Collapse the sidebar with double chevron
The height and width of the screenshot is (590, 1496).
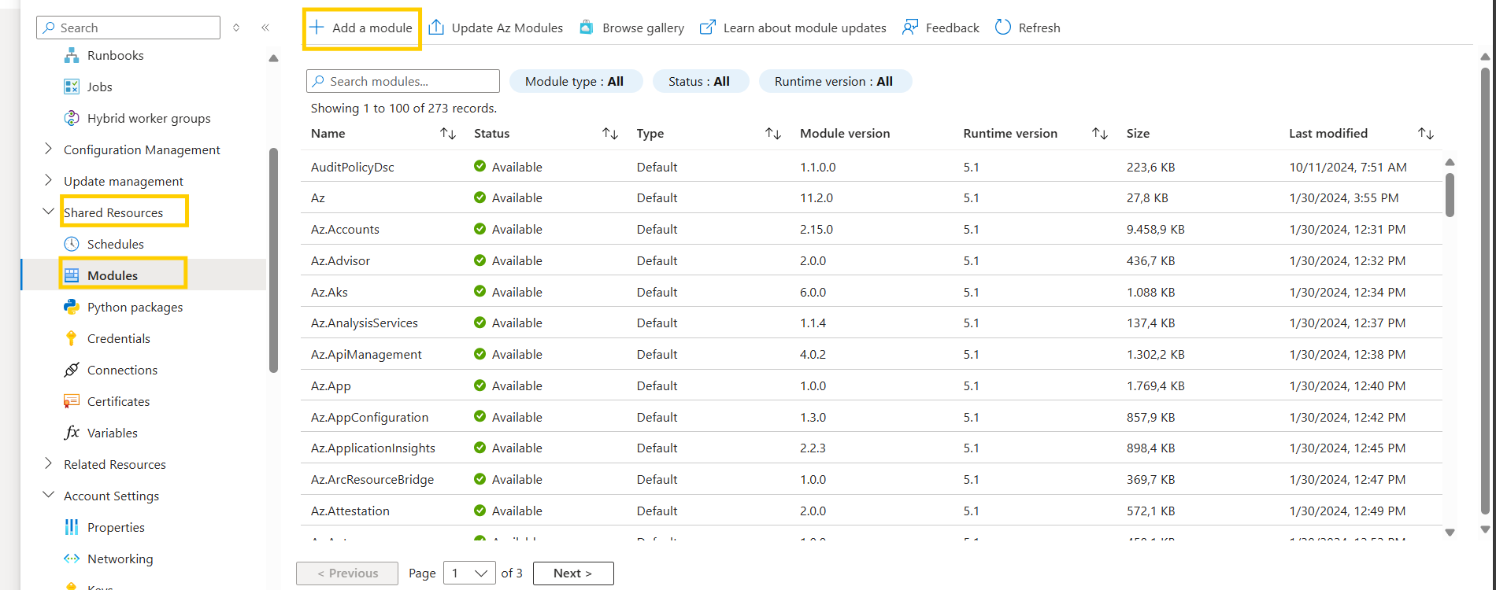pos(265,28)
